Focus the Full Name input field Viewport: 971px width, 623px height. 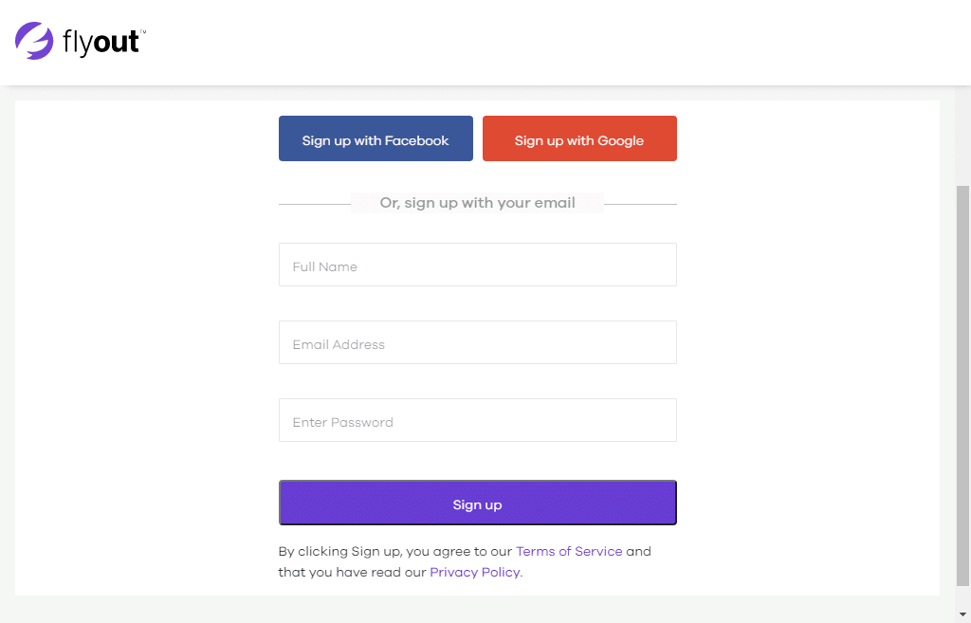[477, 265]
